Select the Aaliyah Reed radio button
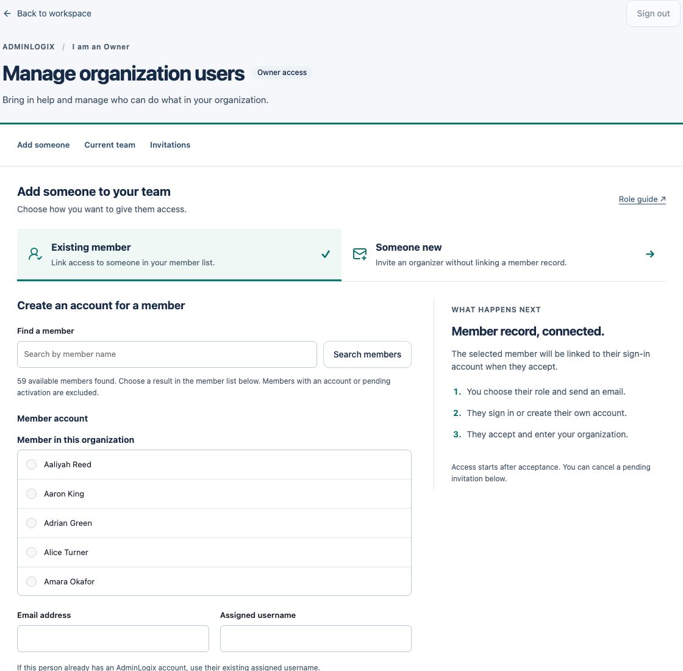Image resolution: width=683 pixels, height=671 pixels. coord(31,464)
